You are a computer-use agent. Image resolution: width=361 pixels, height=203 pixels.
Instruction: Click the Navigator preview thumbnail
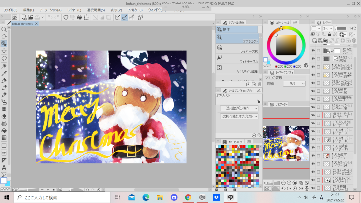click(286, 143)
